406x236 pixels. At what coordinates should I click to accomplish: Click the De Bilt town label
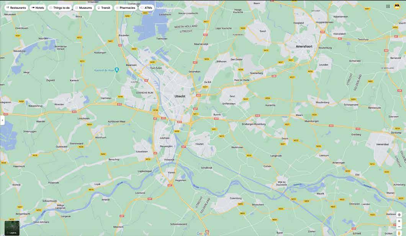[x=208, y=82]
